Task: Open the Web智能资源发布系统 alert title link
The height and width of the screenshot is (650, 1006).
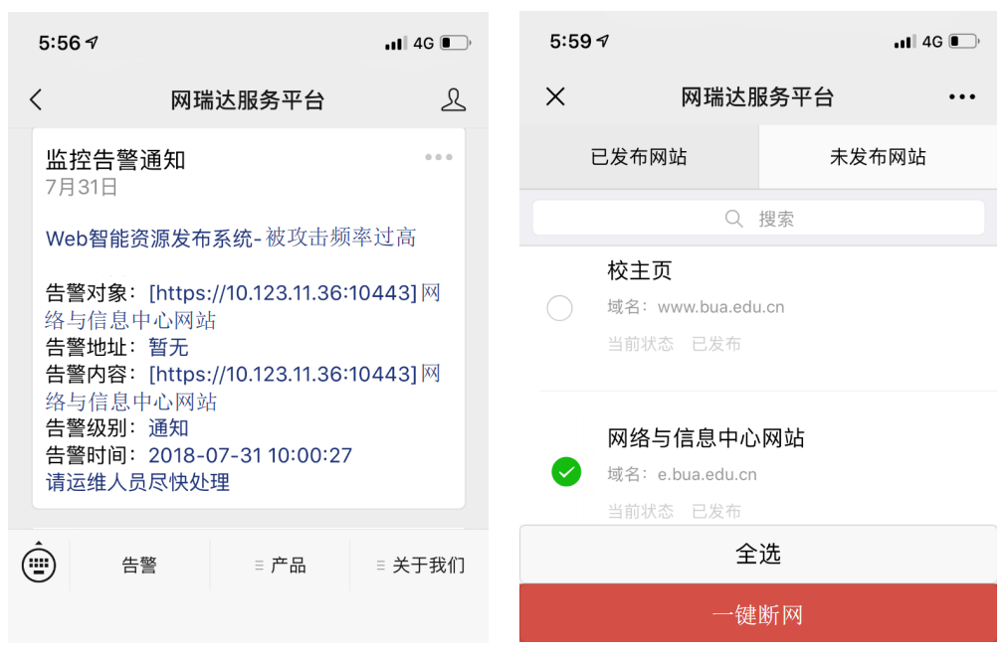Action: 230,238
